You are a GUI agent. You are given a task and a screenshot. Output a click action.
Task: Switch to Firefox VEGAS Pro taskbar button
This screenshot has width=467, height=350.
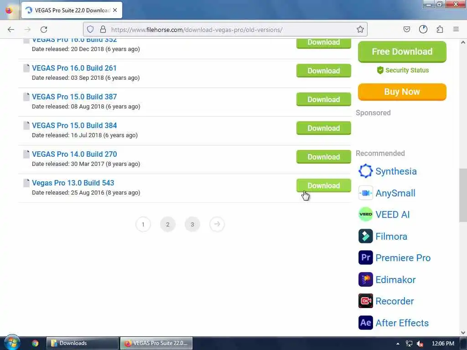[156, 343]
